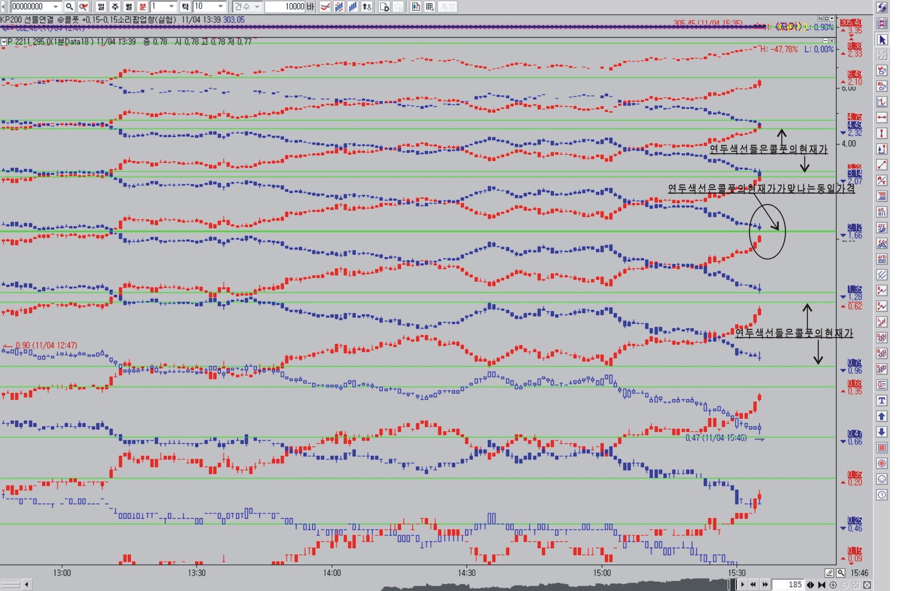
Task: Pick the text T tool in sidebar
Action: coord(882,401)
